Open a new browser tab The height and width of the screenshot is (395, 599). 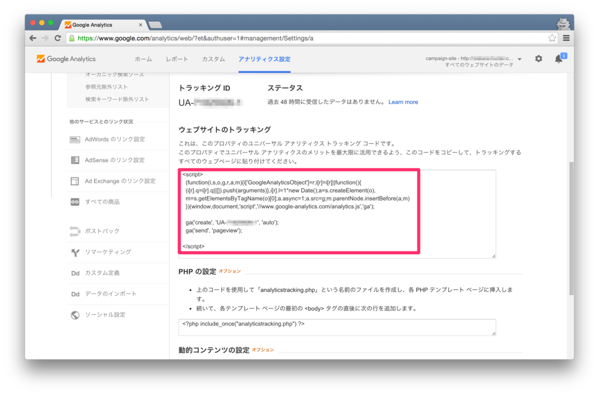point(155,25)
